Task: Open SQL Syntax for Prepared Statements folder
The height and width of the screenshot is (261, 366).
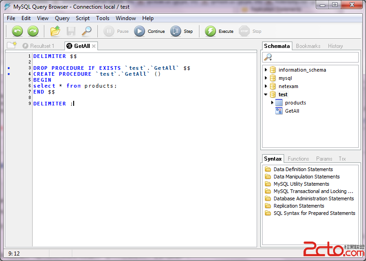Action: point(310,213)
